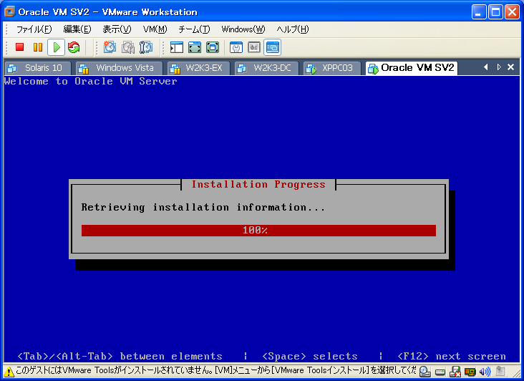Click the hard disk status icon

click(x=440, y=372)
